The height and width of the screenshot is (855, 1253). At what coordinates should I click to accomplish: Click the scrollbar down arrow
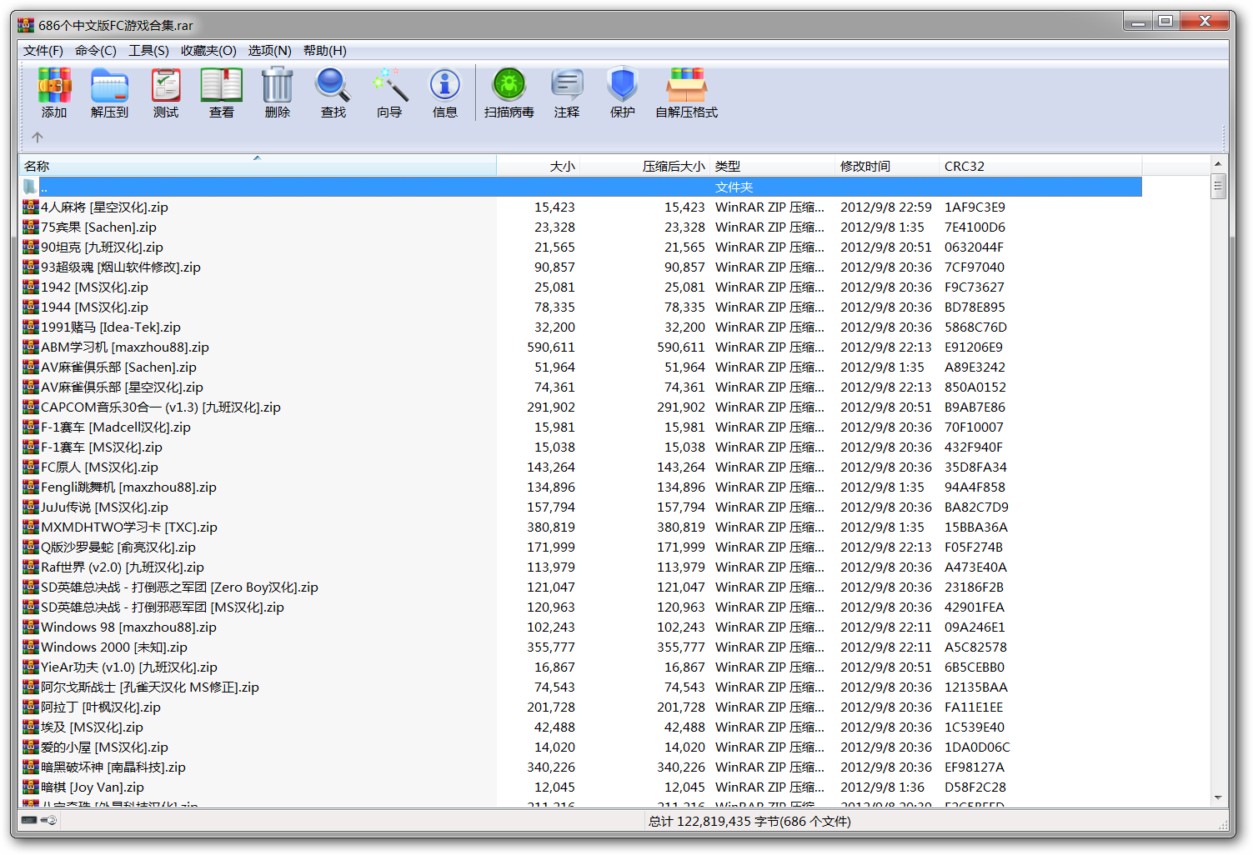(x=1218, y=797)
